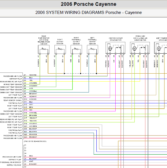
Task: Click the Right Footwell Output Sensor symbol box
Action: point(76,49)
